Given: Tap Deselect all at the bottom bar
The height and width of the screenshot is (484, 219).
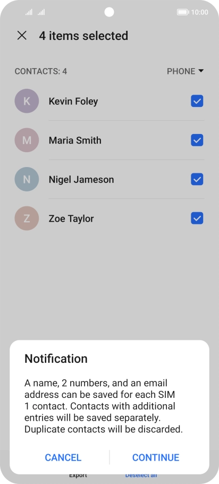Looking at the screenshot, I should (x=141, y=475).
